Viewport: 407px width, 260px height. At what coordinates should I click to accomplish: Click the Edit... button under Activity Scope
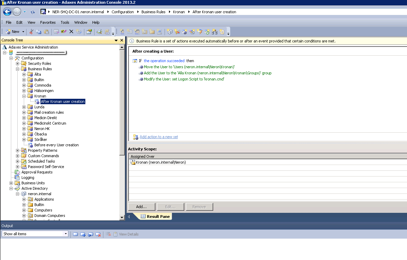171,207
